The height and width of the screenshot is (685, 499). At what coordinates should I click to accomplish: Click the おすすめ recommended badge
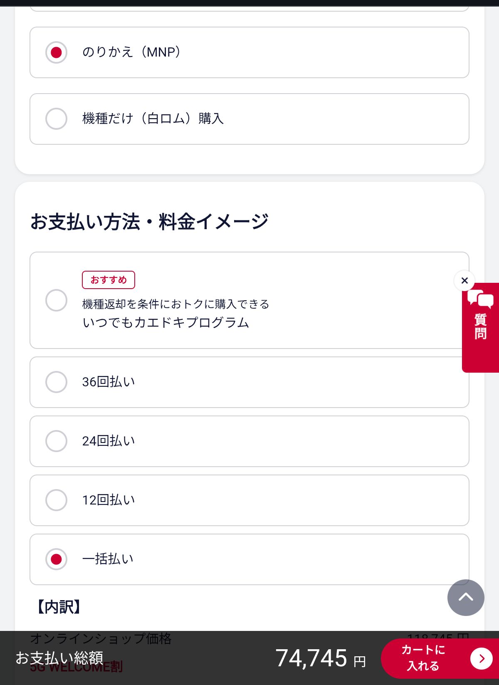pos(109,280)
